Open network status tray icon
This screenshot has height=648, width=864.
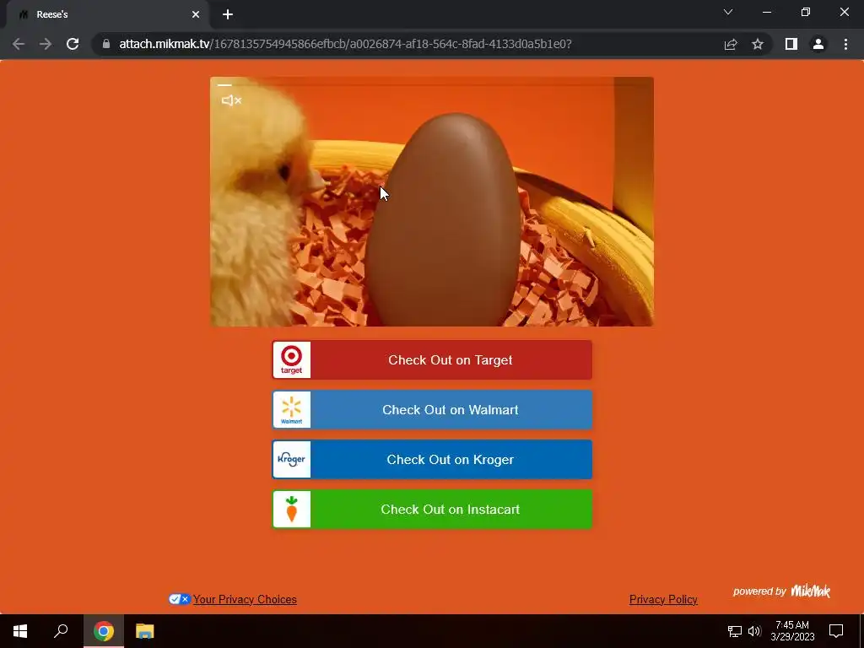(735, 631)
